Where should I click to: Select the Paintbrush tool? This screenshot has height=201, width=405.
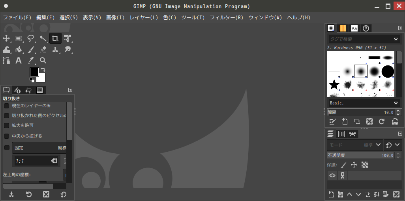point(31,50)
